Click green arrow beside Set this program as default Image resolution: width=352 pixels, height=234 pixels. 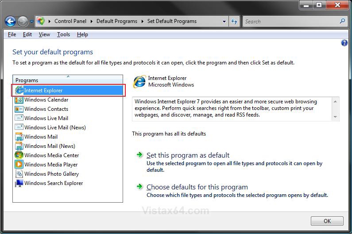(139, 155)
